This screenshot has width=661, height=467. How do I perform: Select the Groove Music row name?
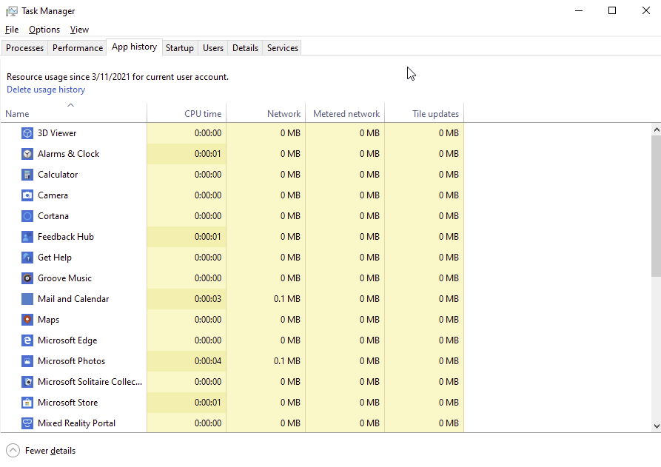click(64, 278)
